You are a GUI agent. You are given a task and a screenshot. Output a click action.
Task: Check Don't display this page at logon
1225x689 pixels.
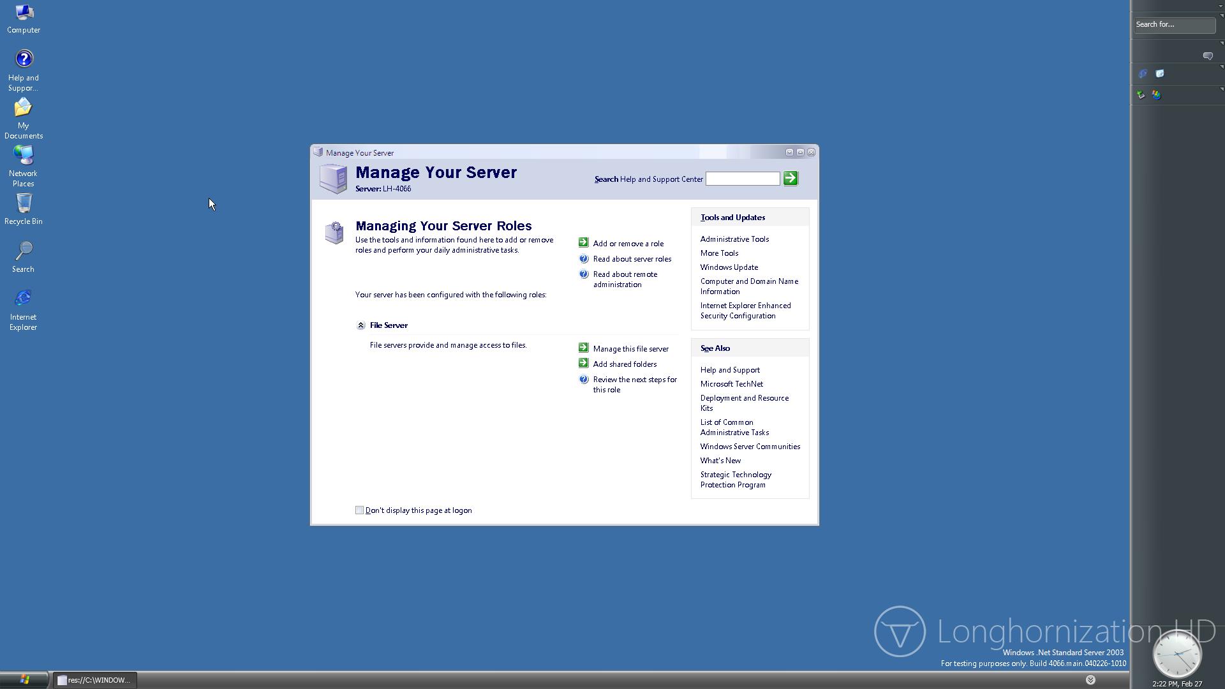click(359, 510)
